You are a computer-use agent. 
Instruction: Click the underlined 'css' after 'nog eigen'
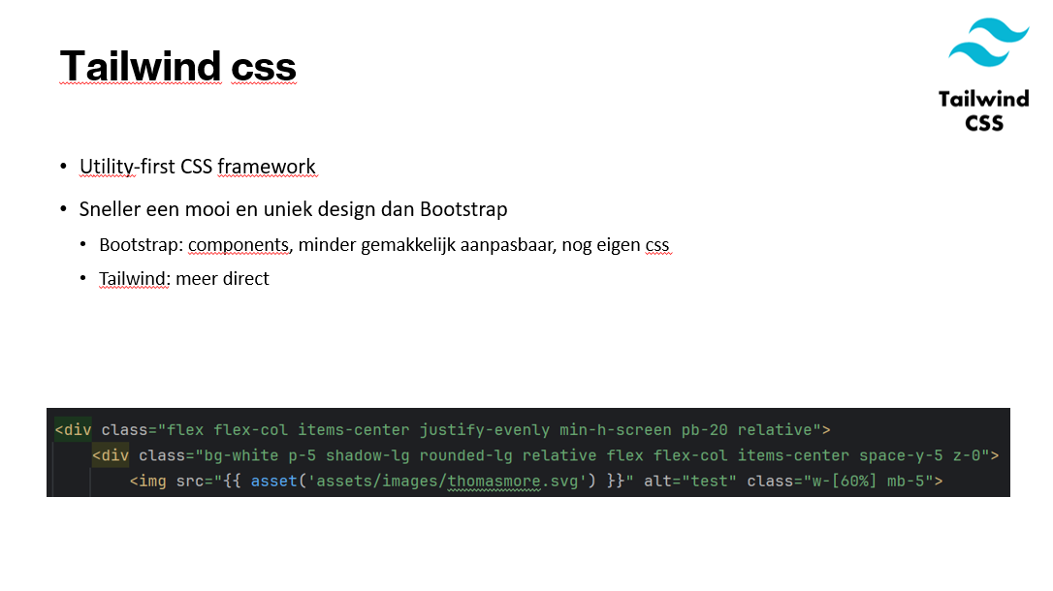[657, 245]
